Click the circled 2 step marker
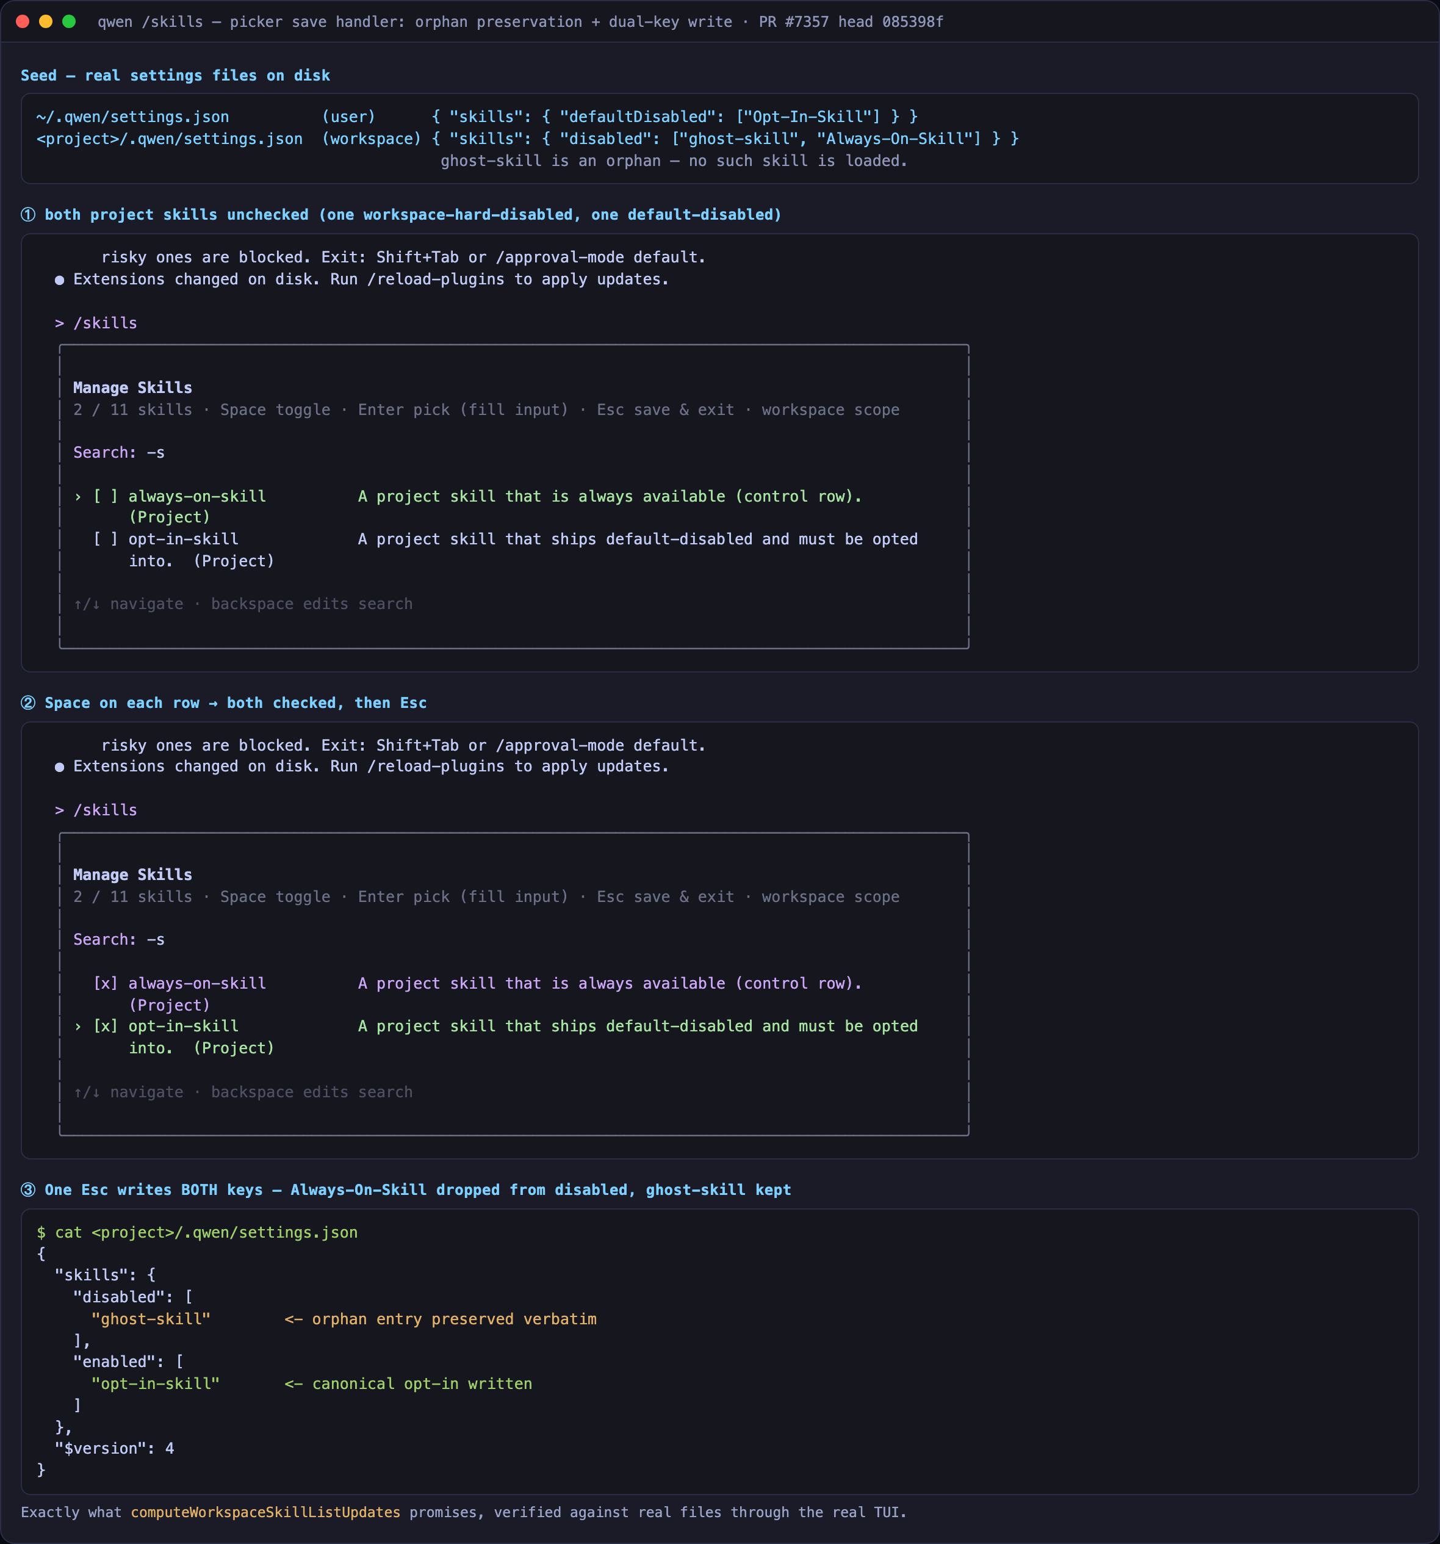 click(28, 703)
